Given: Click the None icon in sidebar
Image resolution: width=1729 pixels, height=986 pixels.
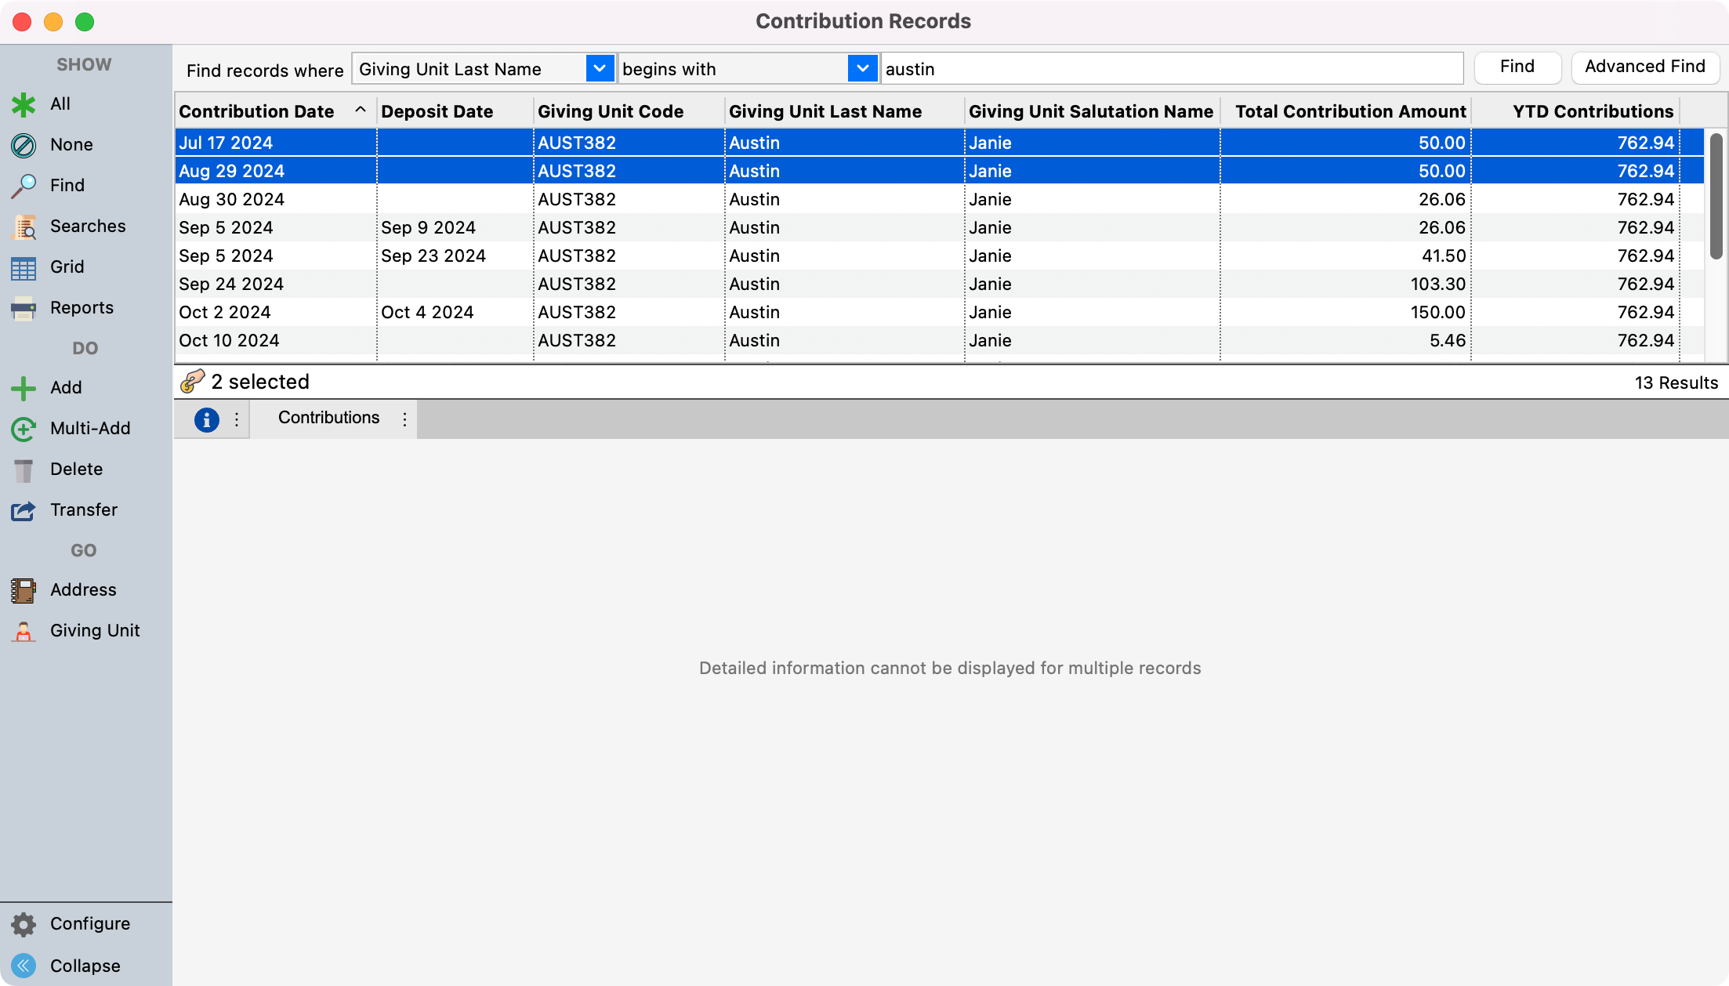Looking at the screenshot, I should 24,145.
